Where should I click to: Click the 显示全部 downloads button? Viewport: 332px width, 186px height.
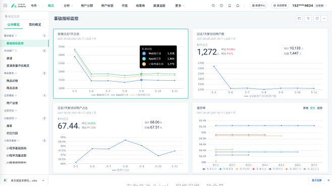316,180
